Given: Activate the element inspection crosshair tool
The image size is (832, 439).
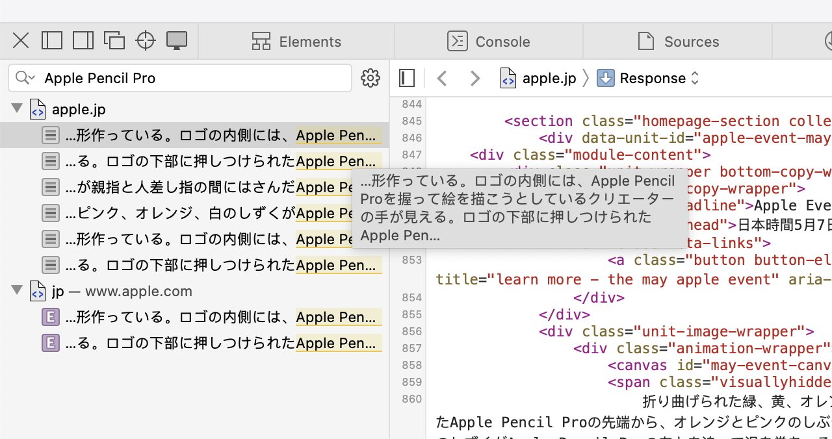Looking at the screenshot, I should pyautogui.click(x=146, y=40).
